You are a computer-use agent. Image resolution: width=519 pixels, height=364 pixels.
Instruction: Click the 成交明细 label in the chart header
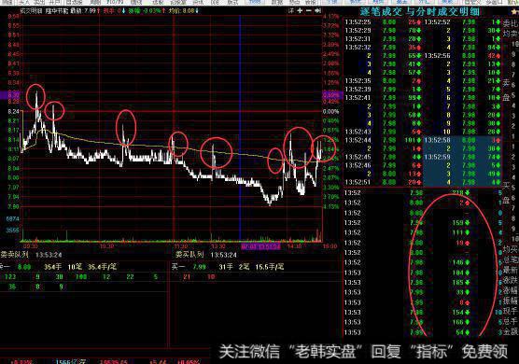pyautogui.click(x=31, y=11)
